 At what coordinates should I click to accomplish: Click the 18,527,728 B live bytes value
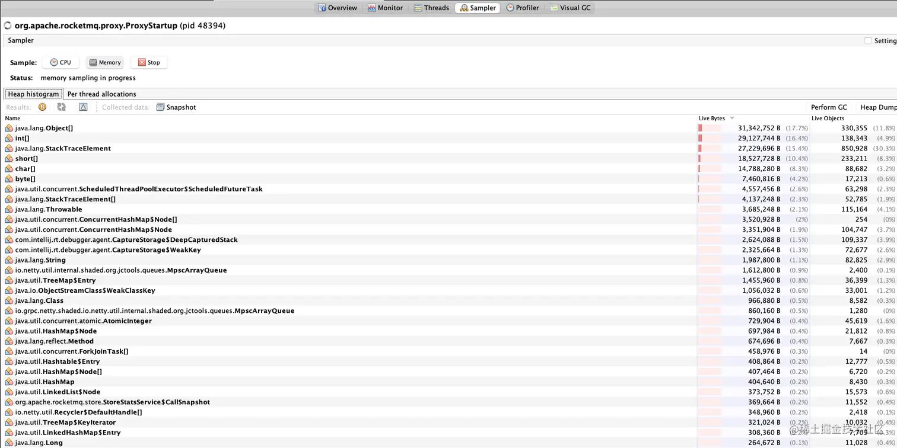[759, 158]
